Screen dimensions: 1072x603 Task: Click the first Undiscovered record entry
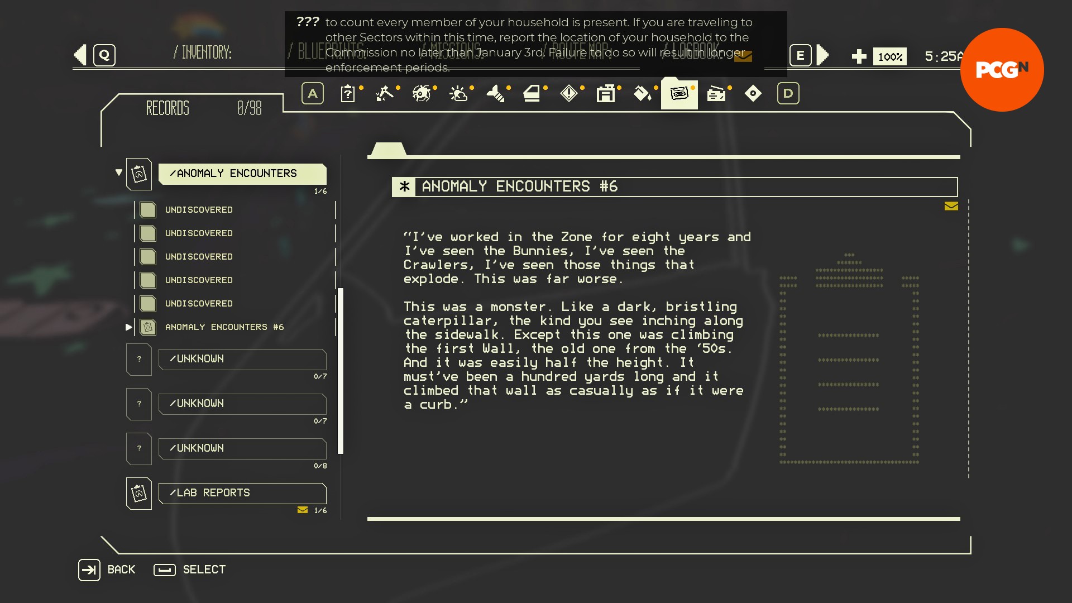pos(199,210)
